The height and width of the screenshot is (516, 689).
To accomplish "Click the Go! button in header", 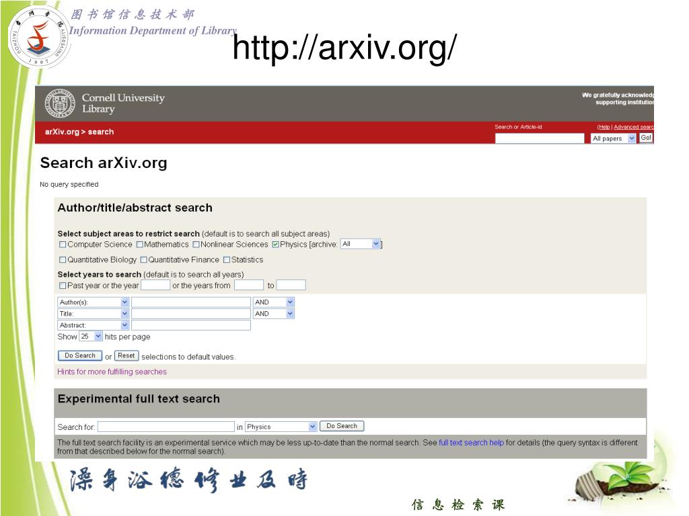I will click(645, 138).
